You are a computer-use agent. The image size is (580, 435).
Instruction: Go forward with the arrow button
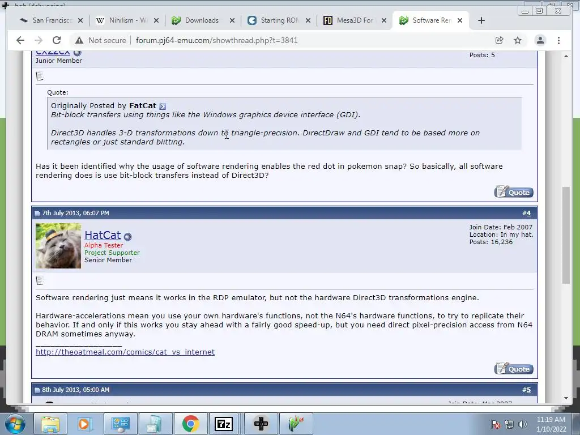point(39,40)
